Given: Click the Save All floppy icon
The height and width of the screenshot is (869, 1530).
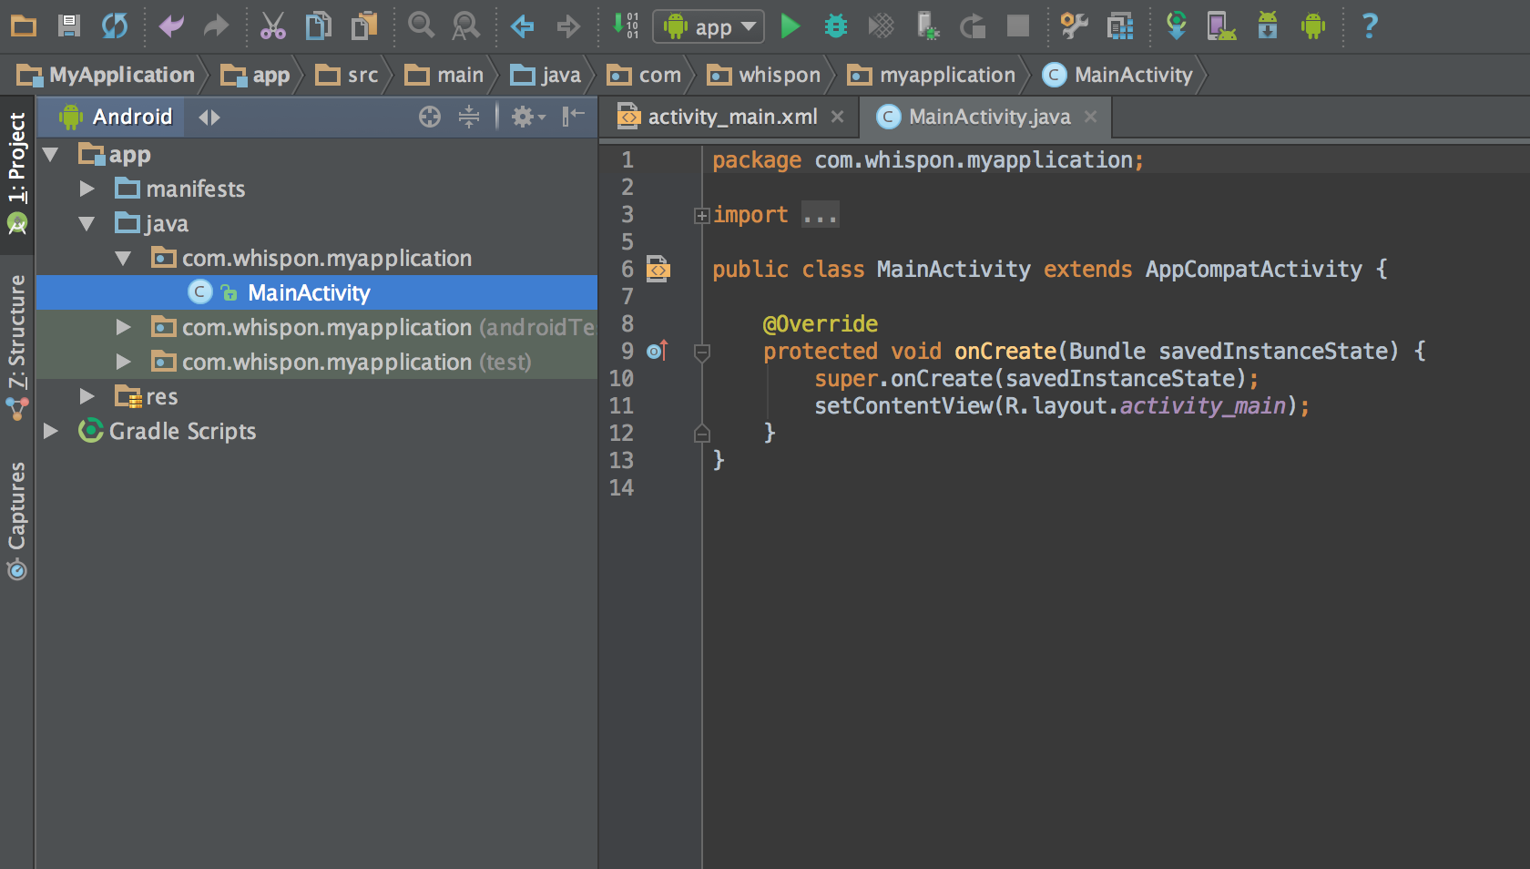Looking at the screenshot, I should point(69,26).
